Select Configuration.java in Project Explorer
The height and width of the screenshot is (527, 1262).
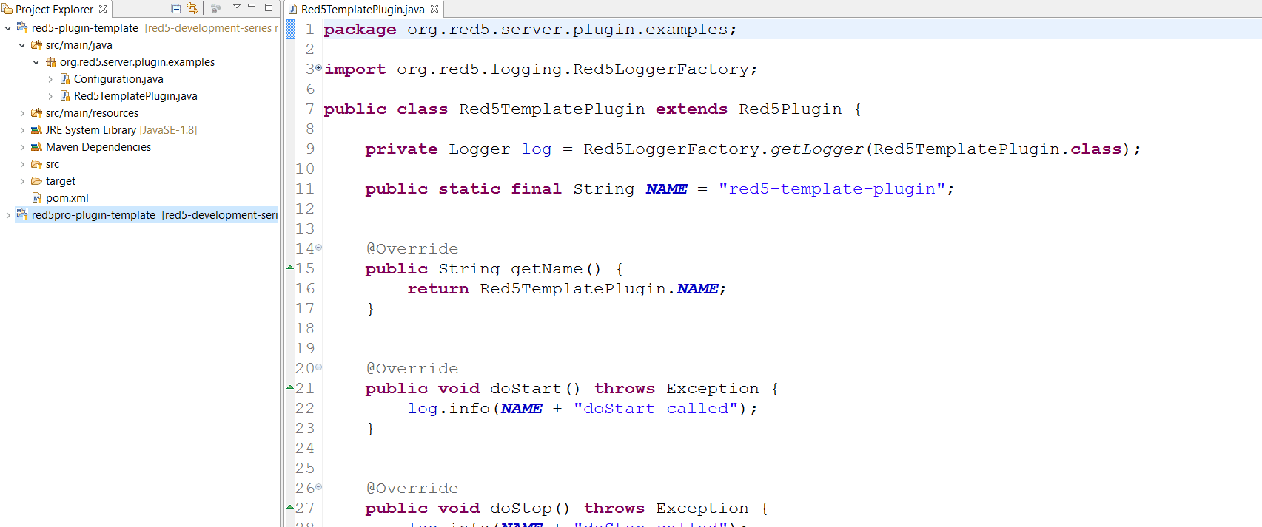pos(118,79)
